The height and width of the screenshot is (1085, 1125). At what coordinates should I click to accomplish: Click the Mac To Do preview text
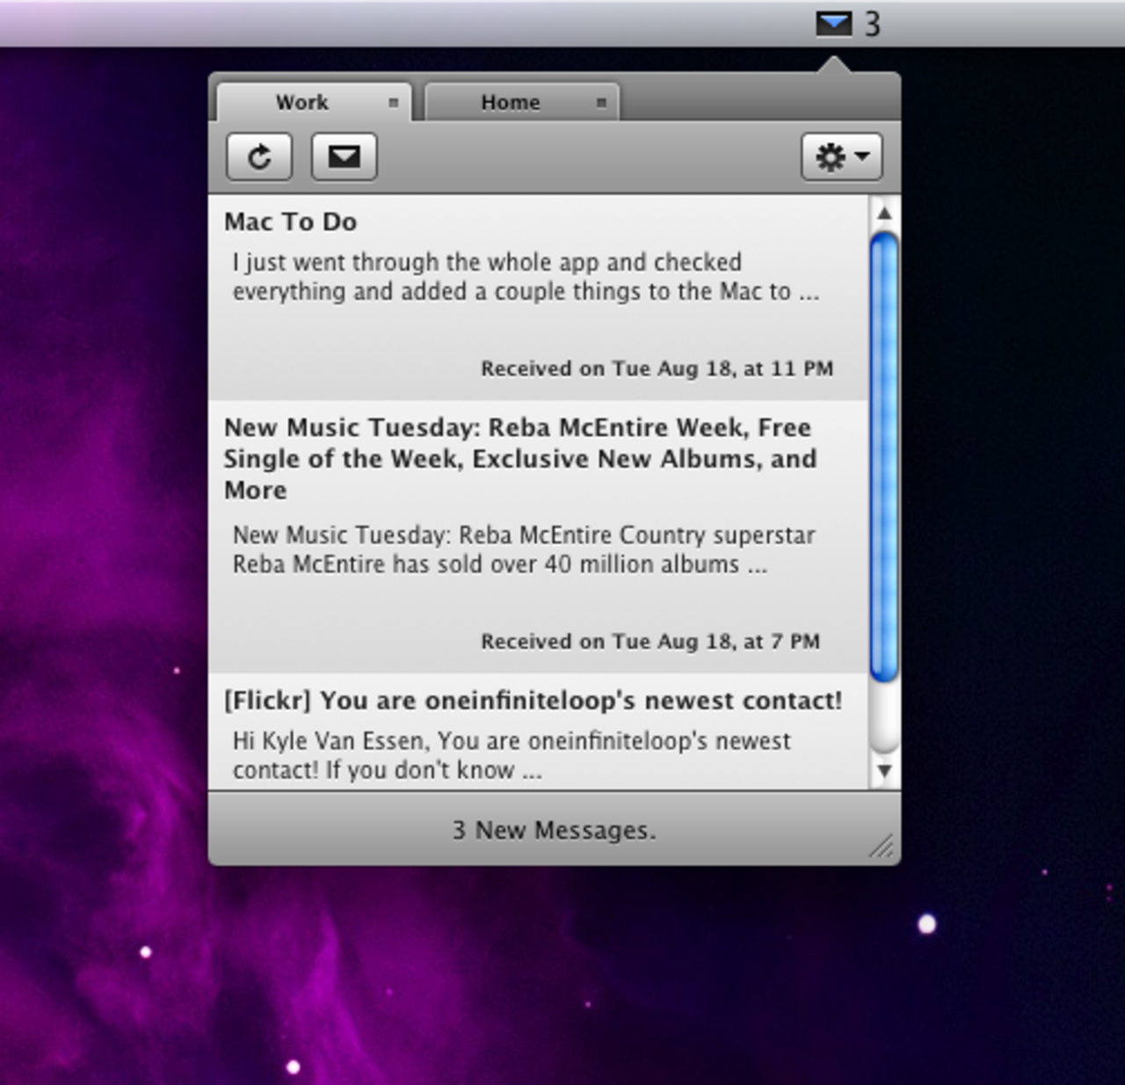click(x=525, y=277)
